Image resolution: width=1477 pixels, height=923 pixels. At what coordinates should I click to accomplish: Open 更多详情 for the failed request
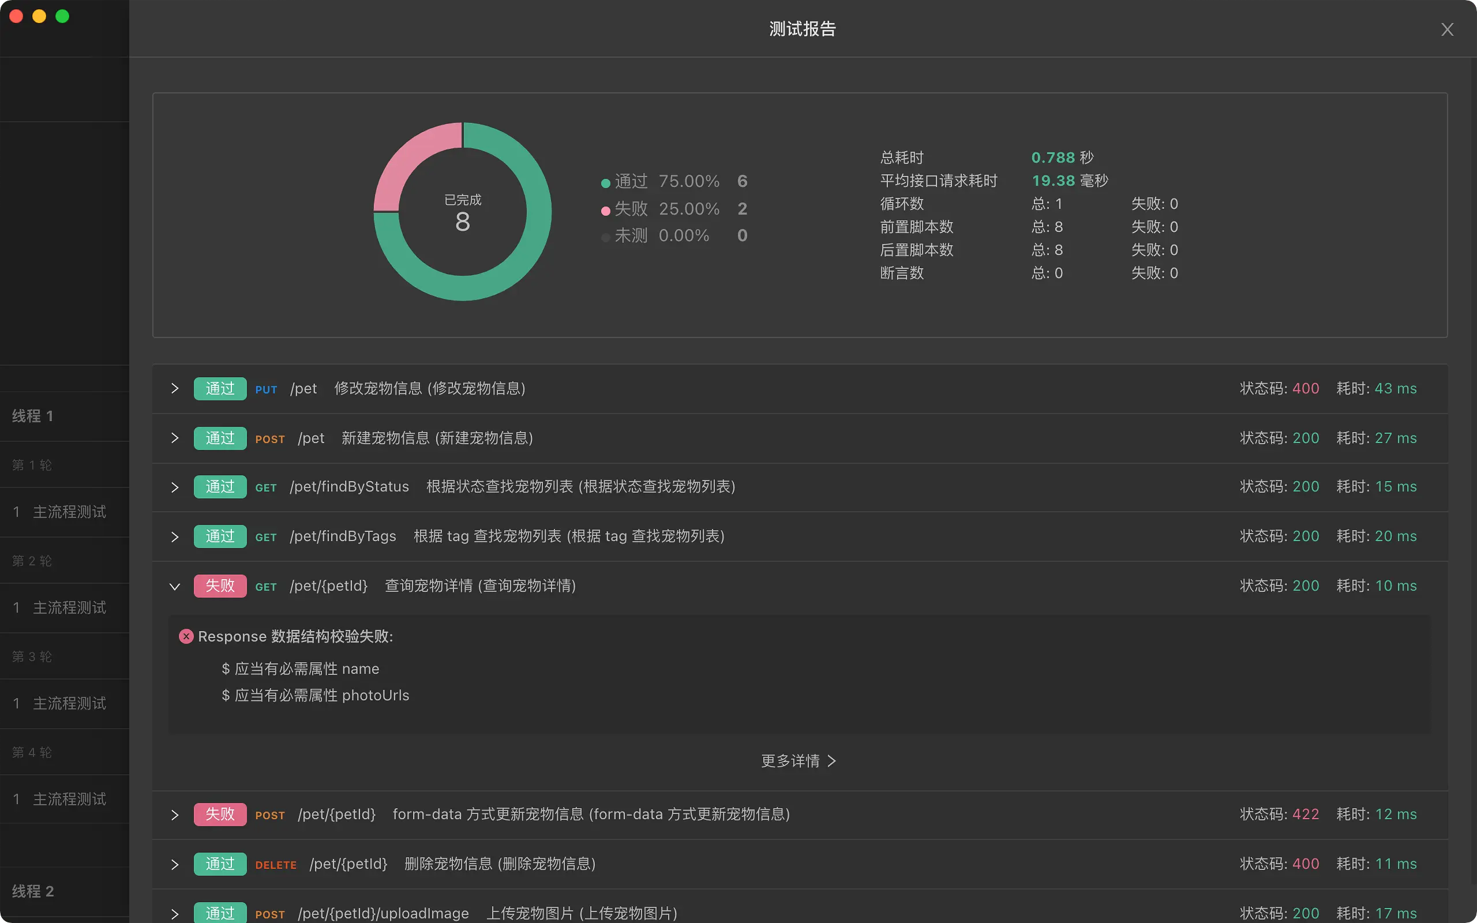[x=799, y=761]
